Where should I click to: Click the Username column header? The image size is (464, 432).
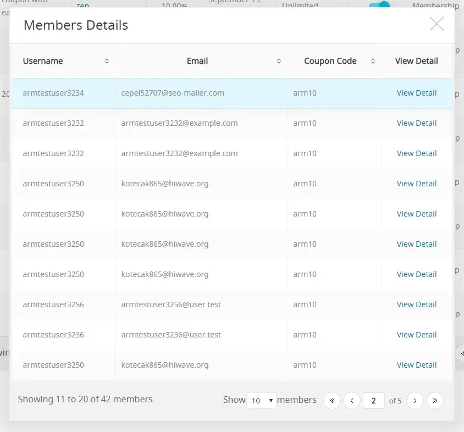pos(43,61)
